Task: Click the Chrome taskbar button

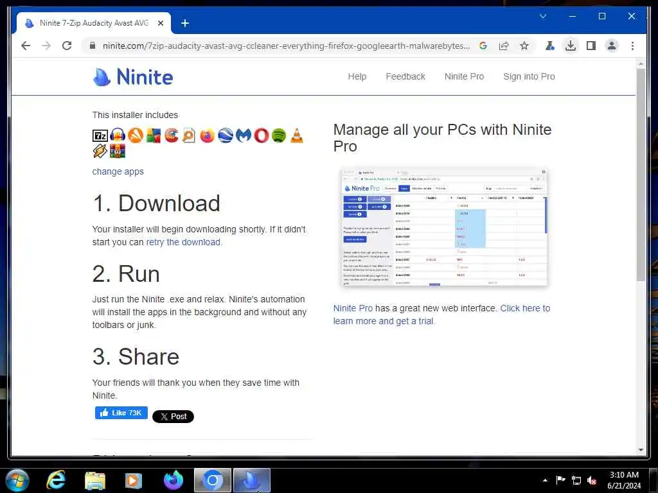Action: tap(213, 480)
